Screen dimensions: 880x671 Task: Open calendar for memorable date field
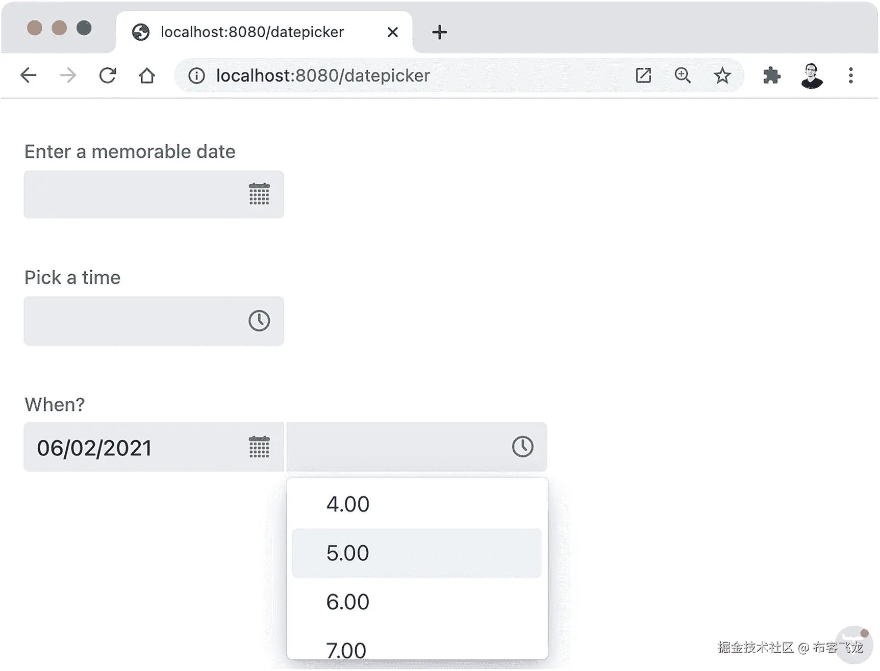click(259, 194)
